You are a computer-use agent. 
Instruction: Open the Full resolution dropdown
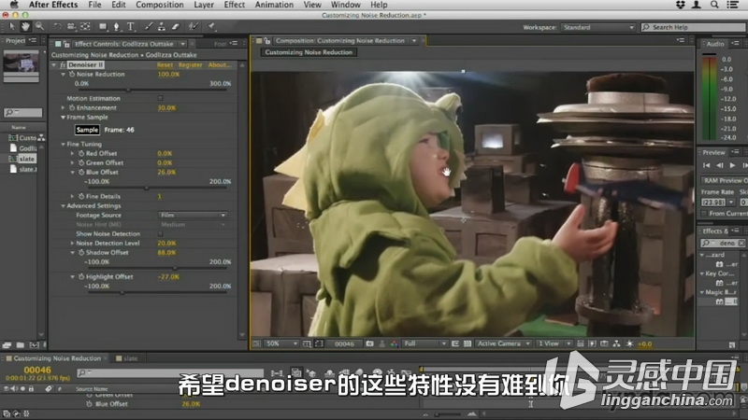(425, 343)
